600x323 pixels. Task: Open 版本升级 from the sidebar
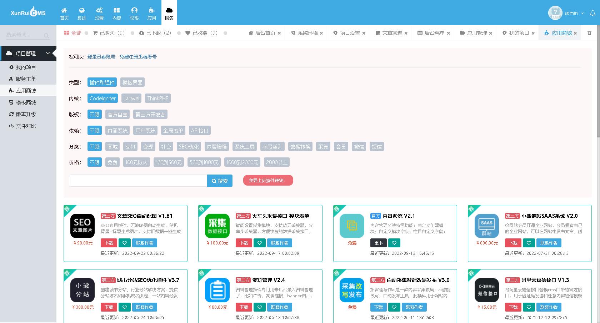tap(25, 114)
